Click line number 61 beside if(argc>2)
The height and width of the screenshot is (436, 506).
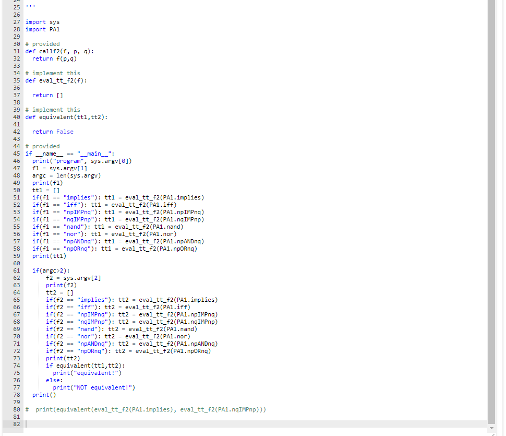click(x=16, y=270)
